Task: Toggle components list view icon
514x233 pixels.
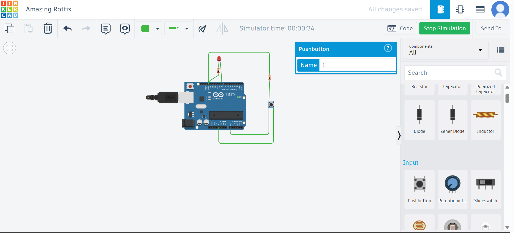Action: (x=501, y=50)
